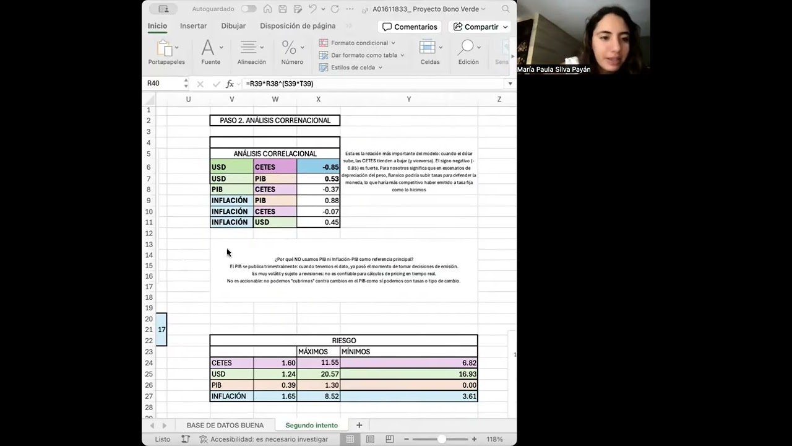This screenshot has height=446, width=792.
Task: Show more ribbon tabs with double chevron
Action: pyautogui.click(x=348, y=26)
